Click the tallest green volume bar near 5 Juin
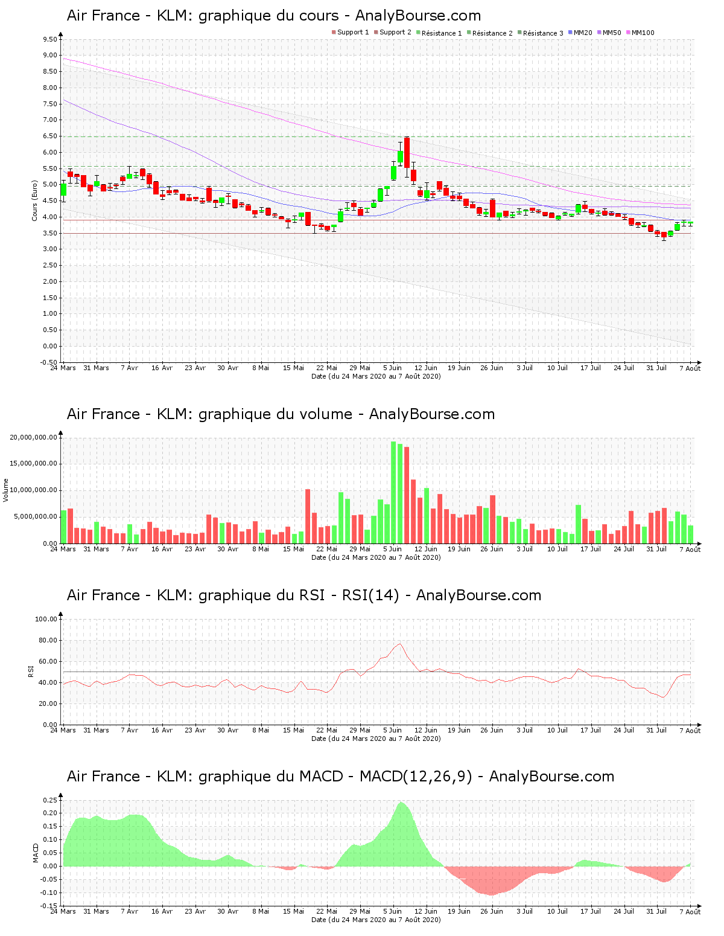 pyautogui.click(x=393, y=492)
